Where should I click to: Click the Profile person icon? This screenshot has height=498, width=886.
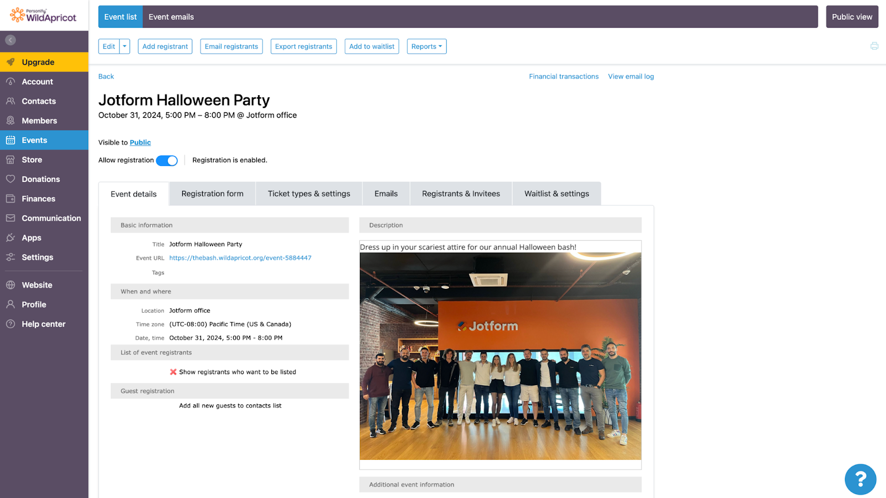[x=11, y=304]
